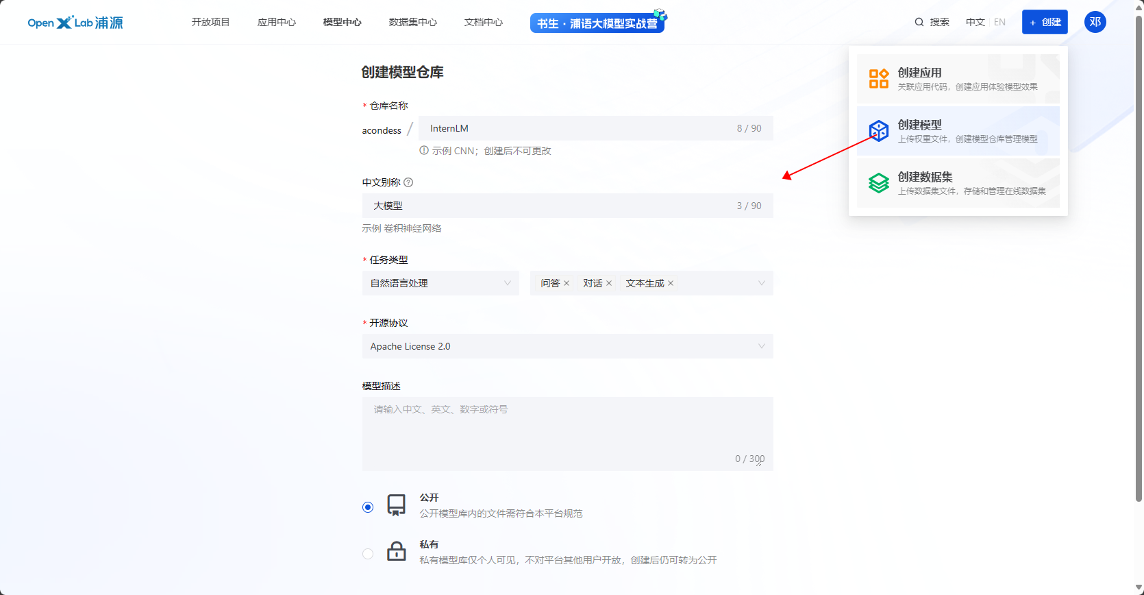Click the info icon before 示例 CNN
The height and width of the screenshot is (595, 1144).
click(x=424, y=150)
